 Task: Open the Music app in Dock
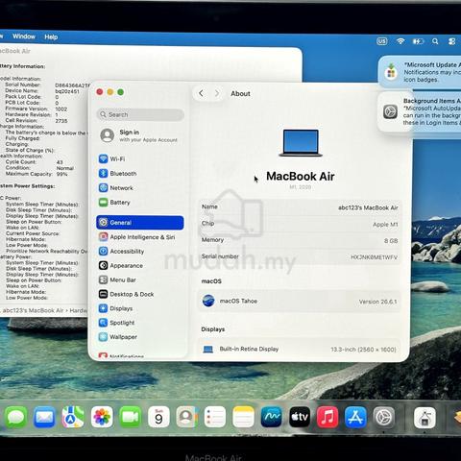click(328, 417)
